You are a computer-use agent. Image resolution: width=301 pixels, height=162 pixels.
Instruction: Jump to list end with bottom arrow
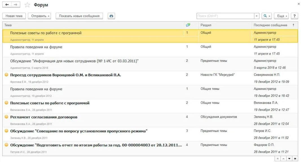tap(295, 159)
